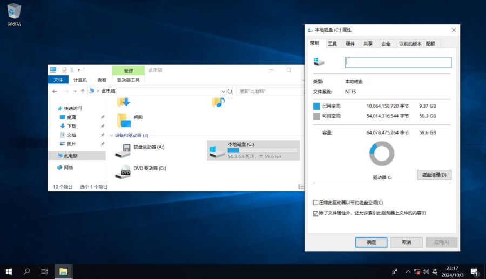
Task: Select local disk (C:) in Explorer
Action: coord(253,150)
